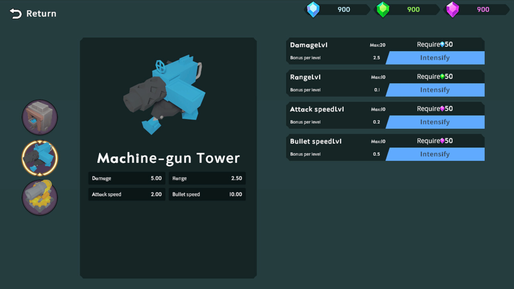The height and width of the screenshot is (289, 514).
Task: Click the Attack speed 2.00 stat box
Action: (127, 194)
